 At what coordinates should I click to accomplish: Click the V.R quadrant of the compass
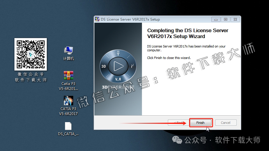click(x=118, y=79)
